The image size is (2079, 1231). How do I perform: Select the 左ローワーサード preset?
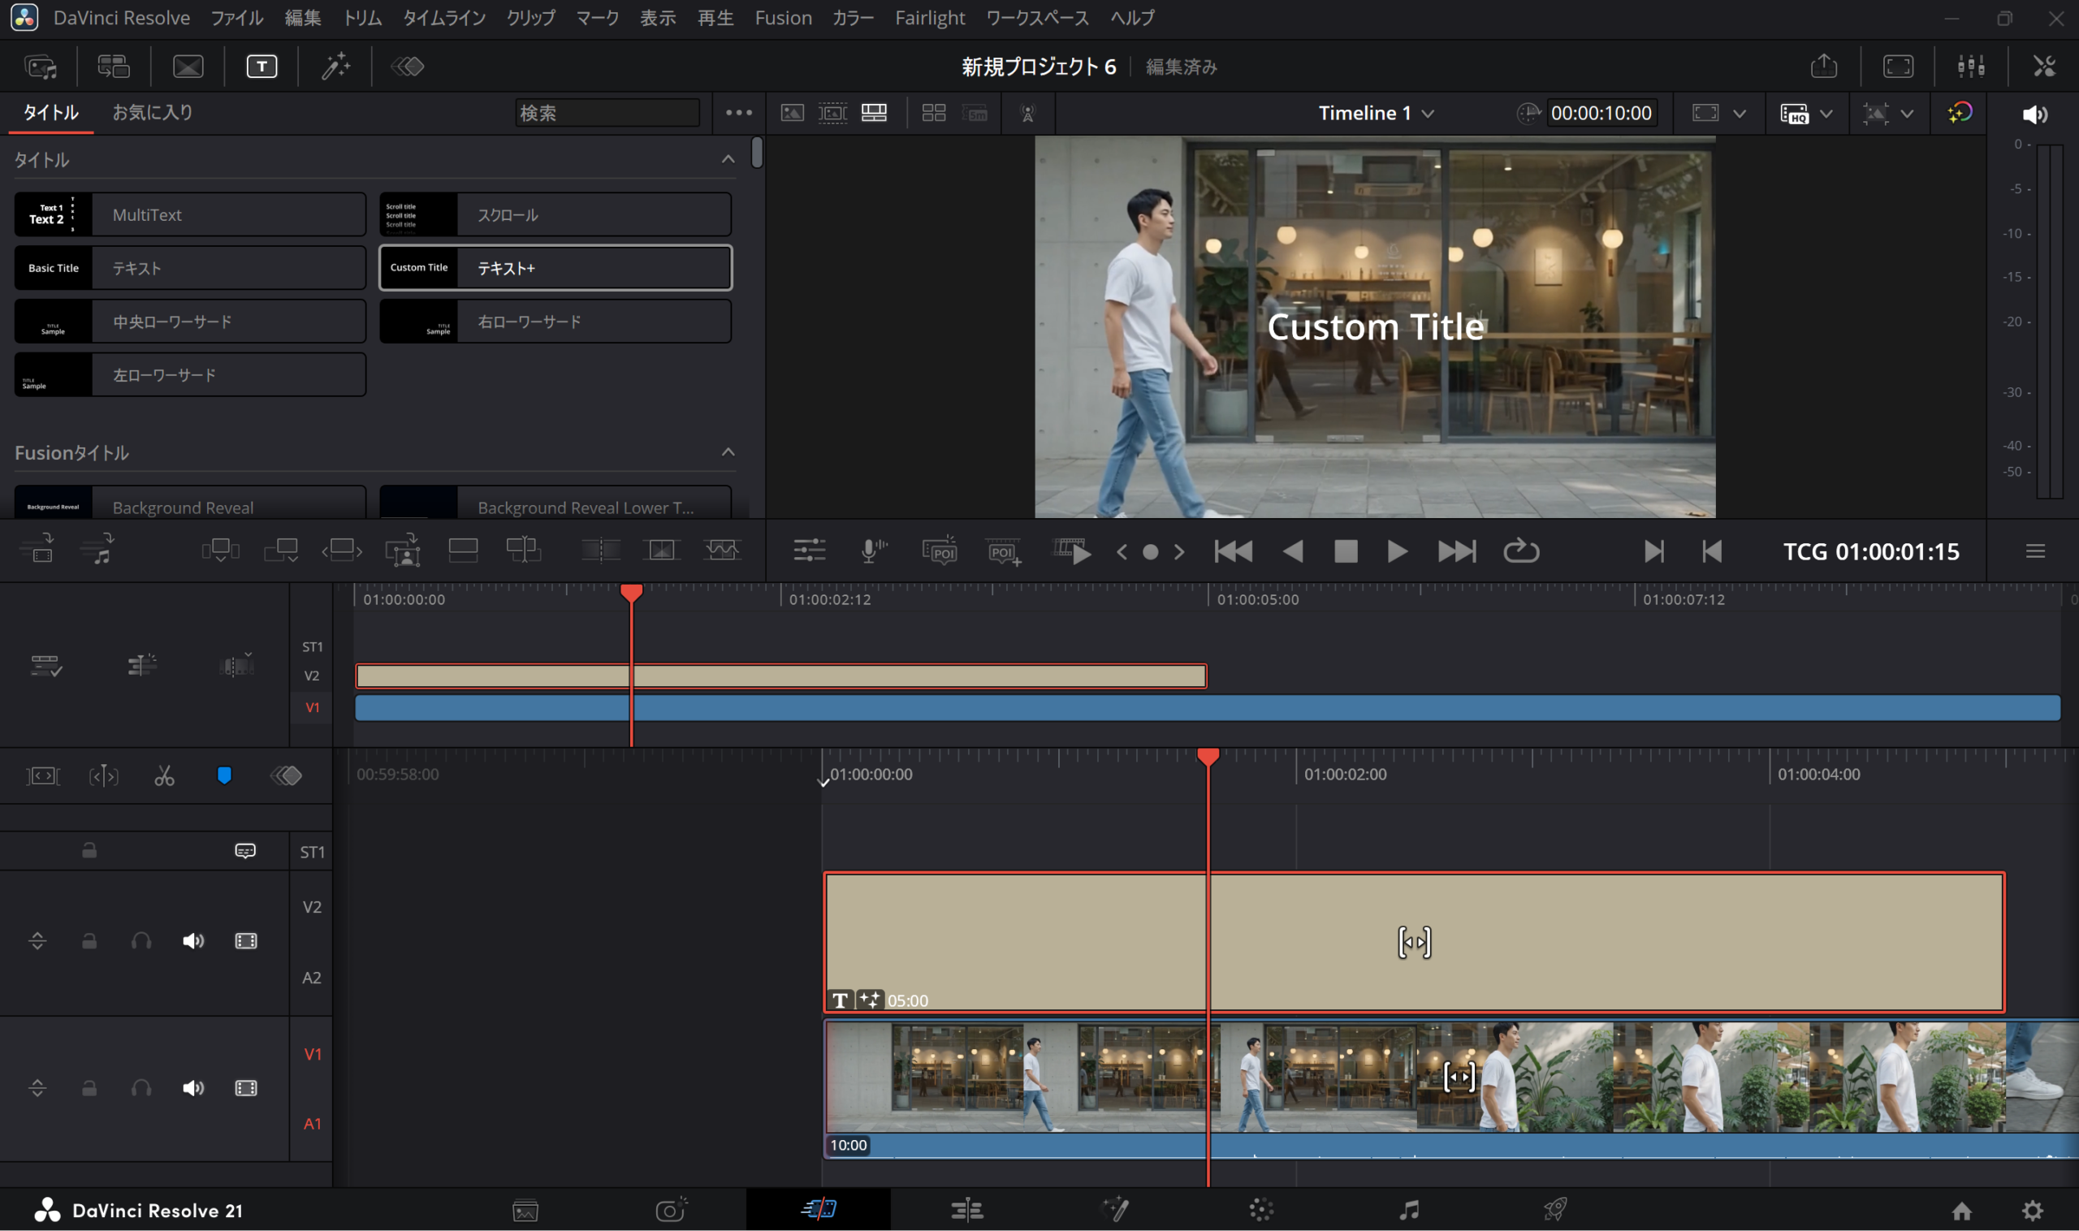pos(190,375)
